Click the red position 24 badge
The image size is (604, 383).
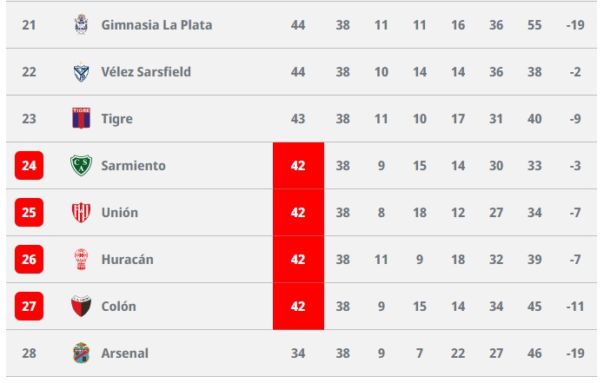(x=29, y=166)
